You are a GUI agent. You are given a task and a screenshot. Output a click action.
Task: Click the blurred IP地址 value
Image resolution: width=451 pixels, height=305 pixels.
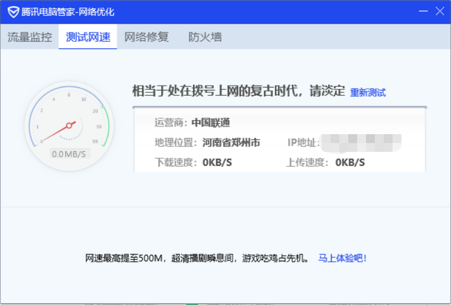click(x=361, y=143)
